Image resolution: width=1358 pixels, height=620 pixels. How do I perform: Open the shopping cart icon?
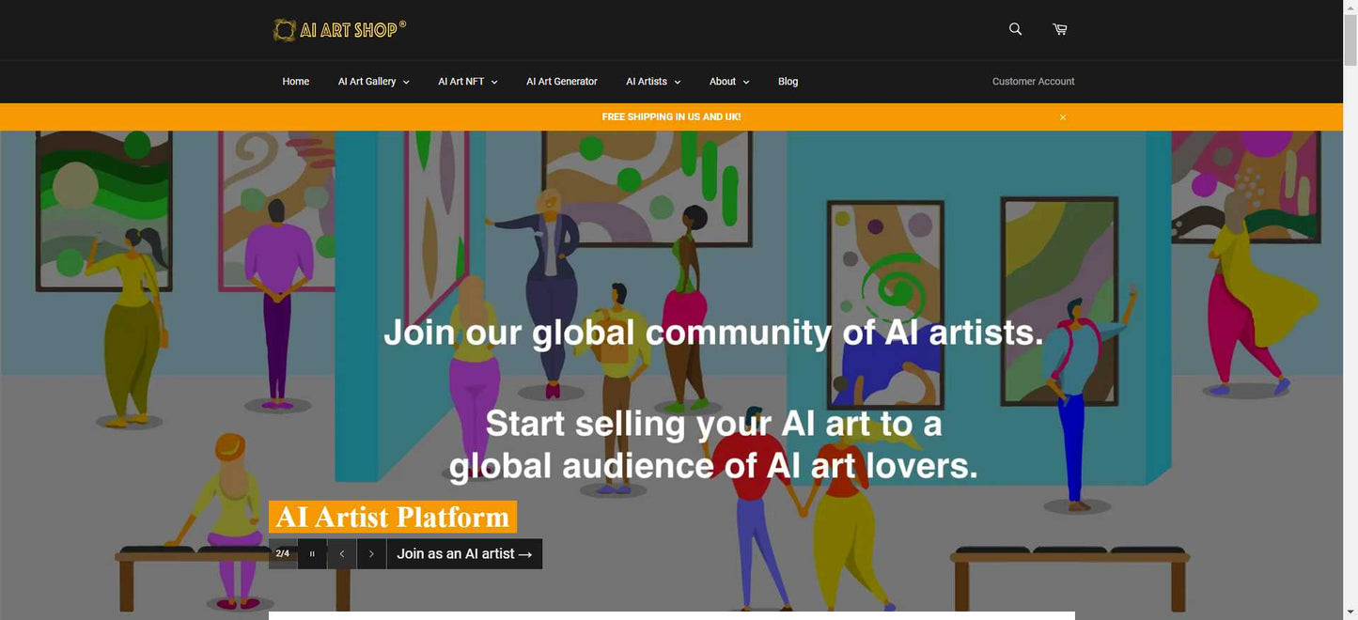[1060, 29]
